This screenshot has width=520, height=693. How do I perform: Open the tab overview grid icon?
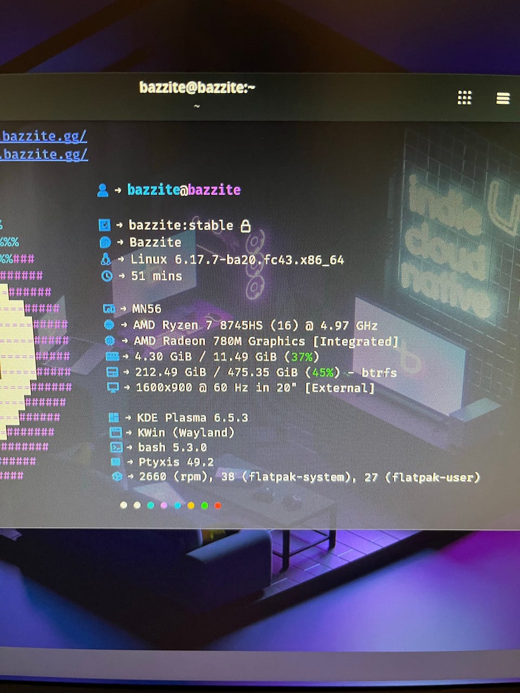pyautogui.click(x=464, y=97)
